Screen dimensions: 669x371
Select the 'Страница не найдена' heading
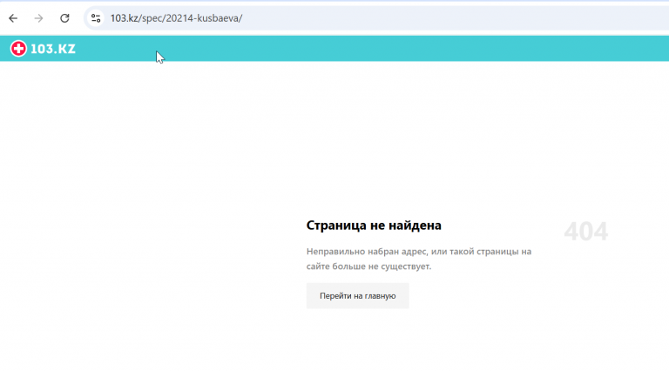point(374,226)
